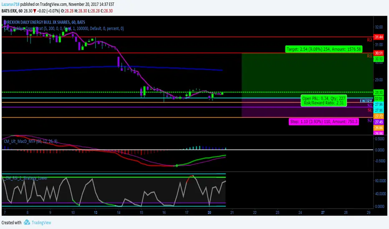Click the 32.00 price axis value
Viewport: 389px width, 229px height.
pyautogui.click(x=379, y=27)
